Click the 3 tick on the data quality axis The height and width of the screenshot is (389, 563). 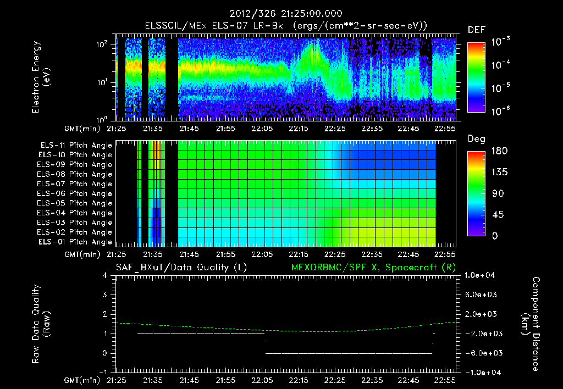tap(105, 294)
